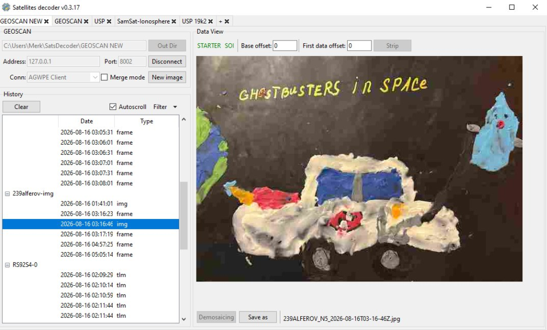Screen dimensions: 547x330
Task: Toggle the Merge mode checkbox
Action: 104,77
